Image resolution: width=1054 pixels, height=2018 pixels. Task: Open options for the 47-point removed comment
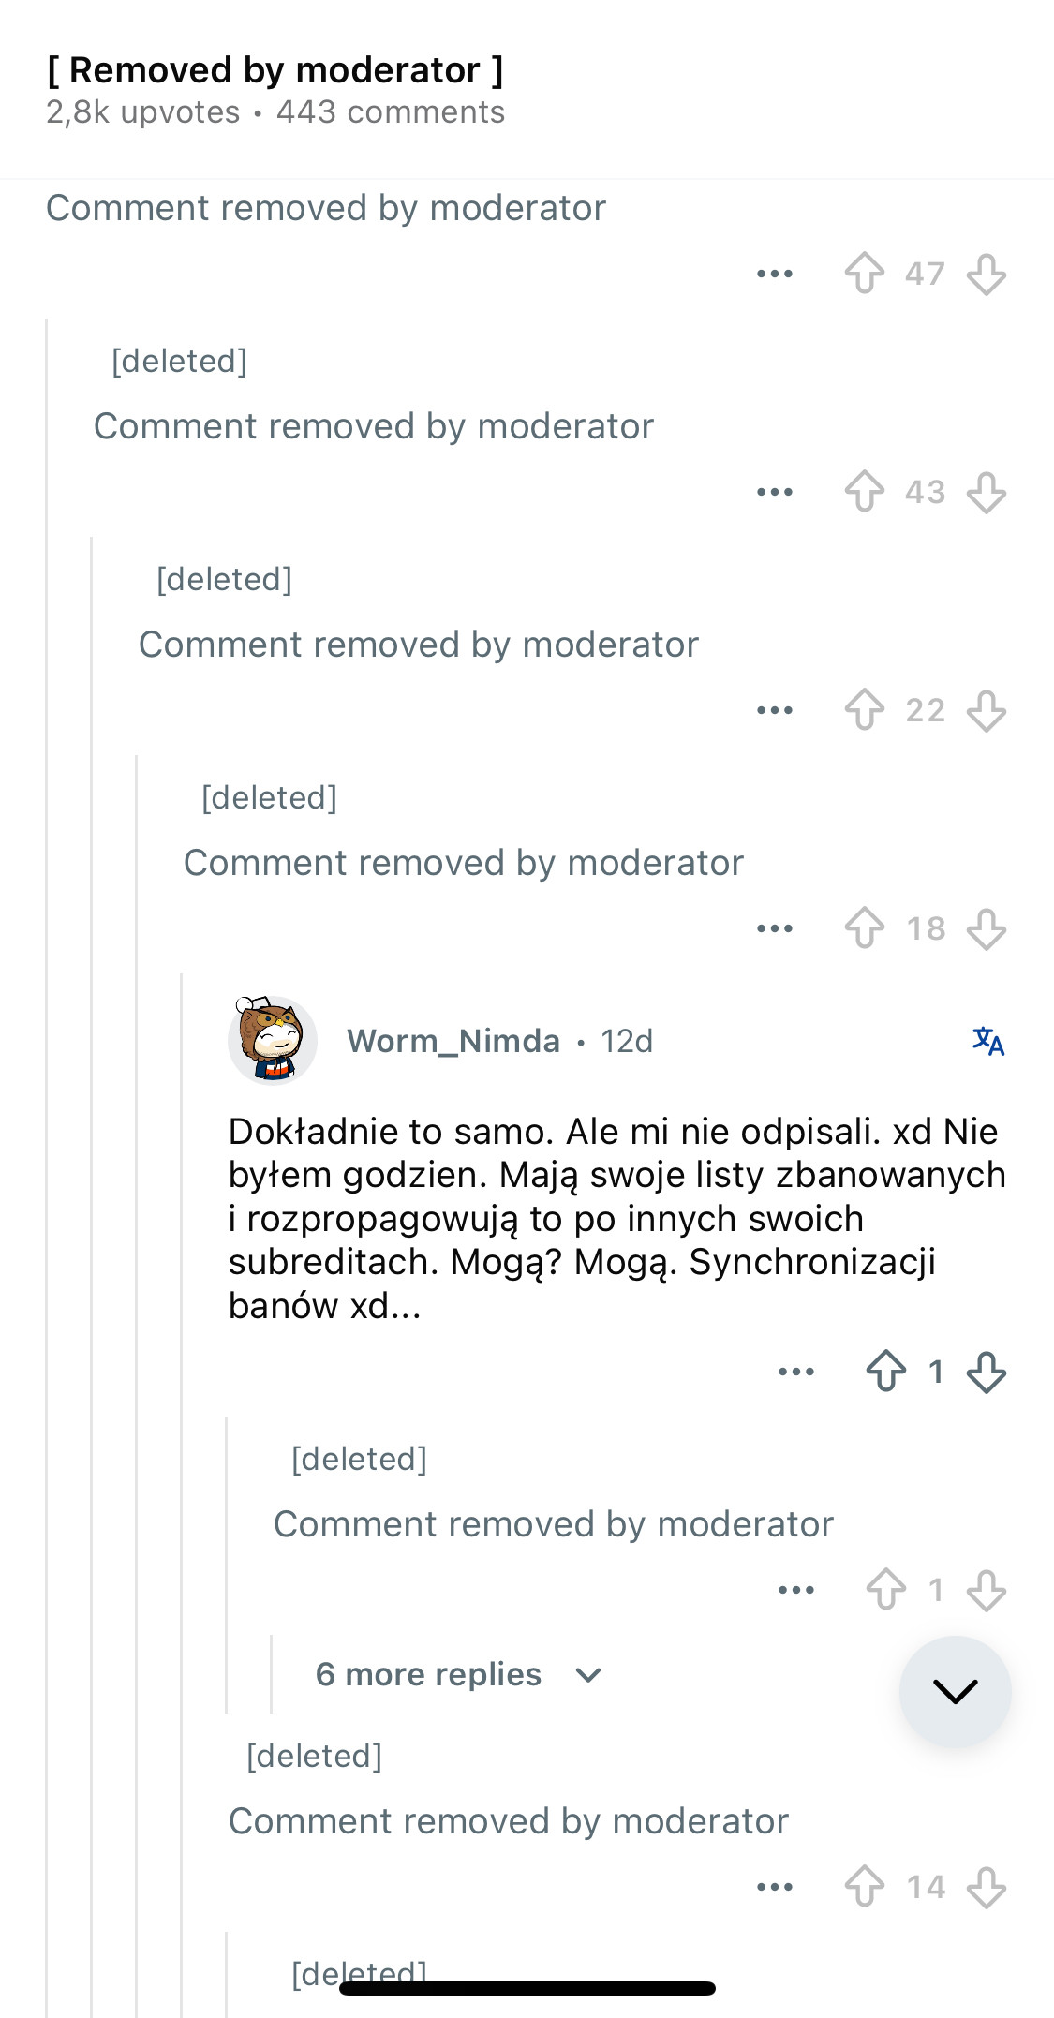(x=775, y=274)
